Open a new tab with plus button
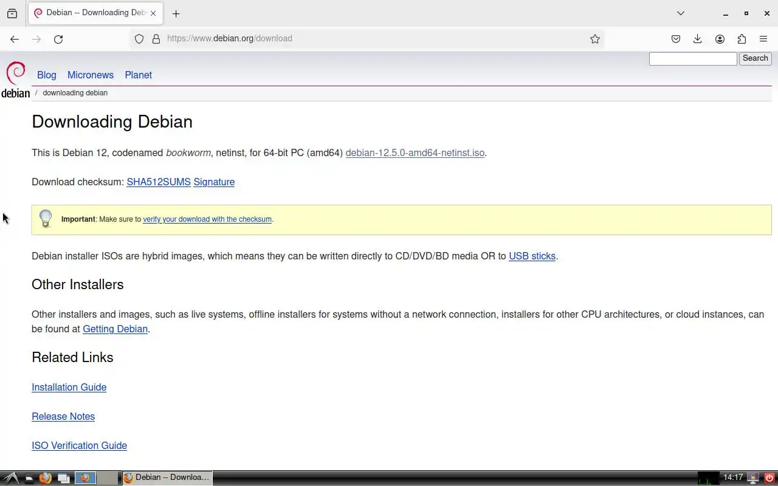The height and width of the screenshot is (486, 778). (x=176, y=13)
